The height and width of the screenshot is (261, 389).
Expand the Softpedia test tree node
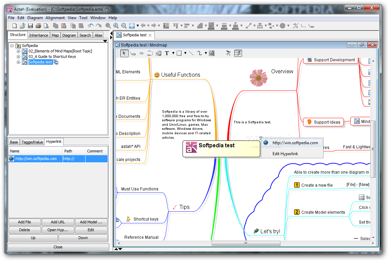tap(18, 62)
